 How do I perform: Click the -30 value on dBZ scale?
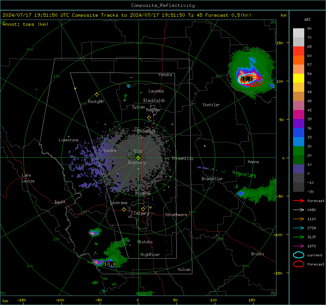[310, 191]
